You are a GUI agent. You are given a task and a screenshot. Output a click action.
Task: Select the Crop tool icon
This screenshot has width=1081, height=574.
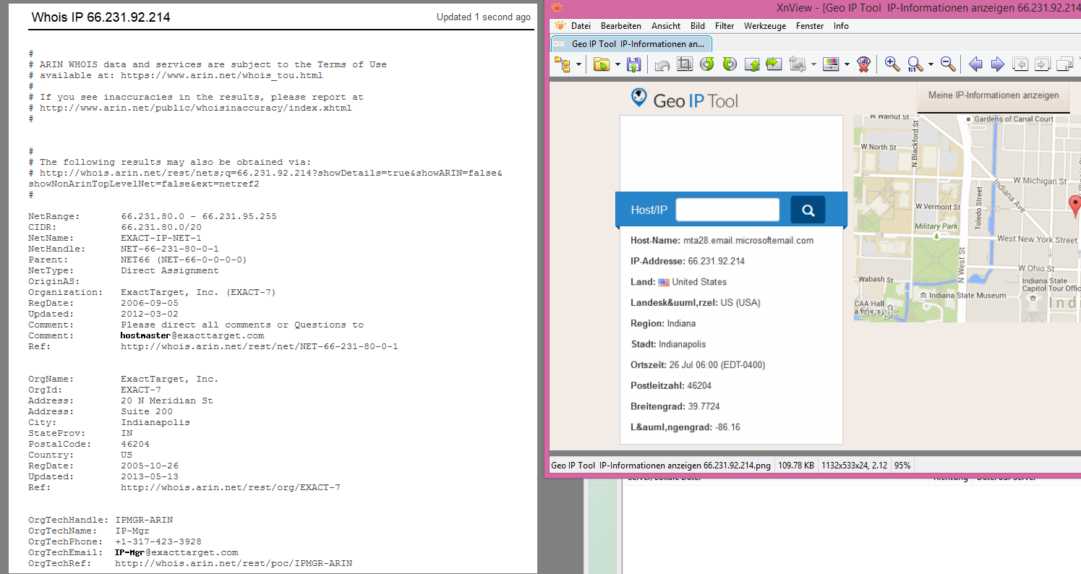pos(685,64)
